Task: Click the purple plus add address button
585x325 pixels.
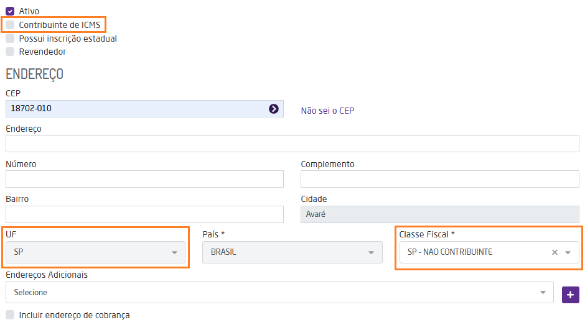Action: click(x=570, y=295)
